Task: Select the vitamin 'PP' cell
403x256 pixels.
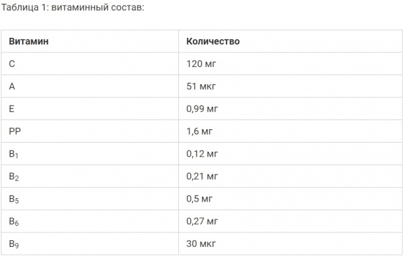Action: (15, 131)
